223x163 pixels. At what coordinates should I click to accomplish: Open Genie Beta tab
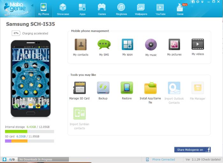pyautogui.click(x=180, y=9)
